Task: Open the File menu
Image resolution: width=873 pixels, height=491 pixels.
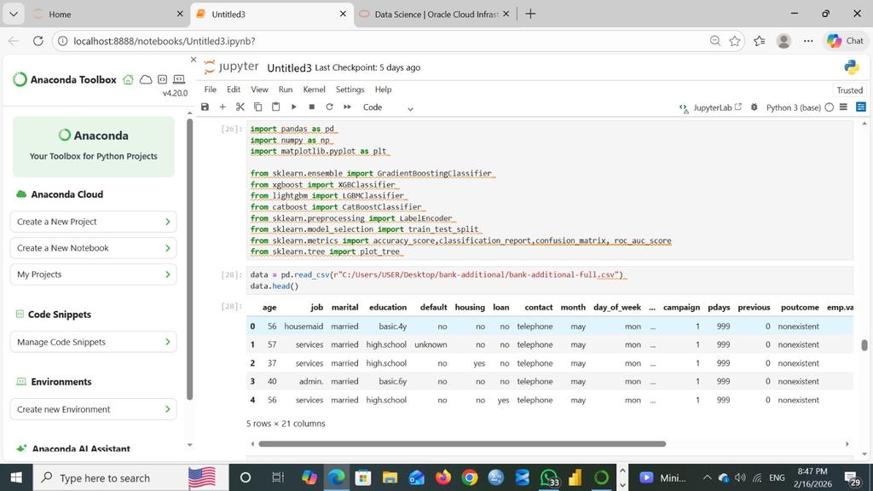Action: click(210, 89)
